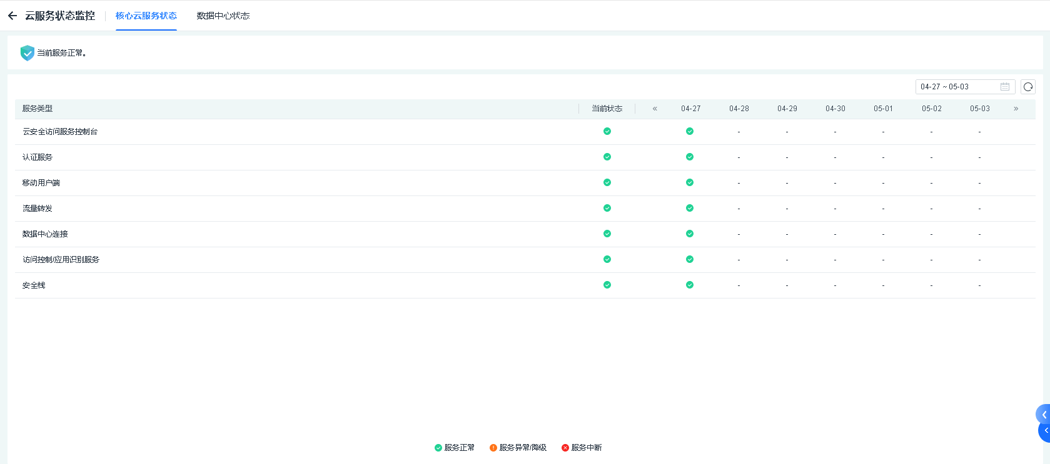Go to previous week with « arrow
The width and height of the screenshot is (1050, 464).
coord(655,109)
